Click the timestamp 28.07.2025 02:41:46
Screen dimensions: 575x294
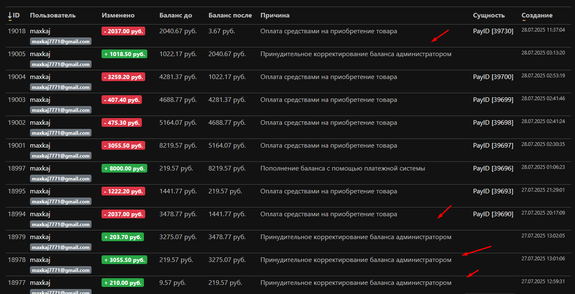[543, 99]
